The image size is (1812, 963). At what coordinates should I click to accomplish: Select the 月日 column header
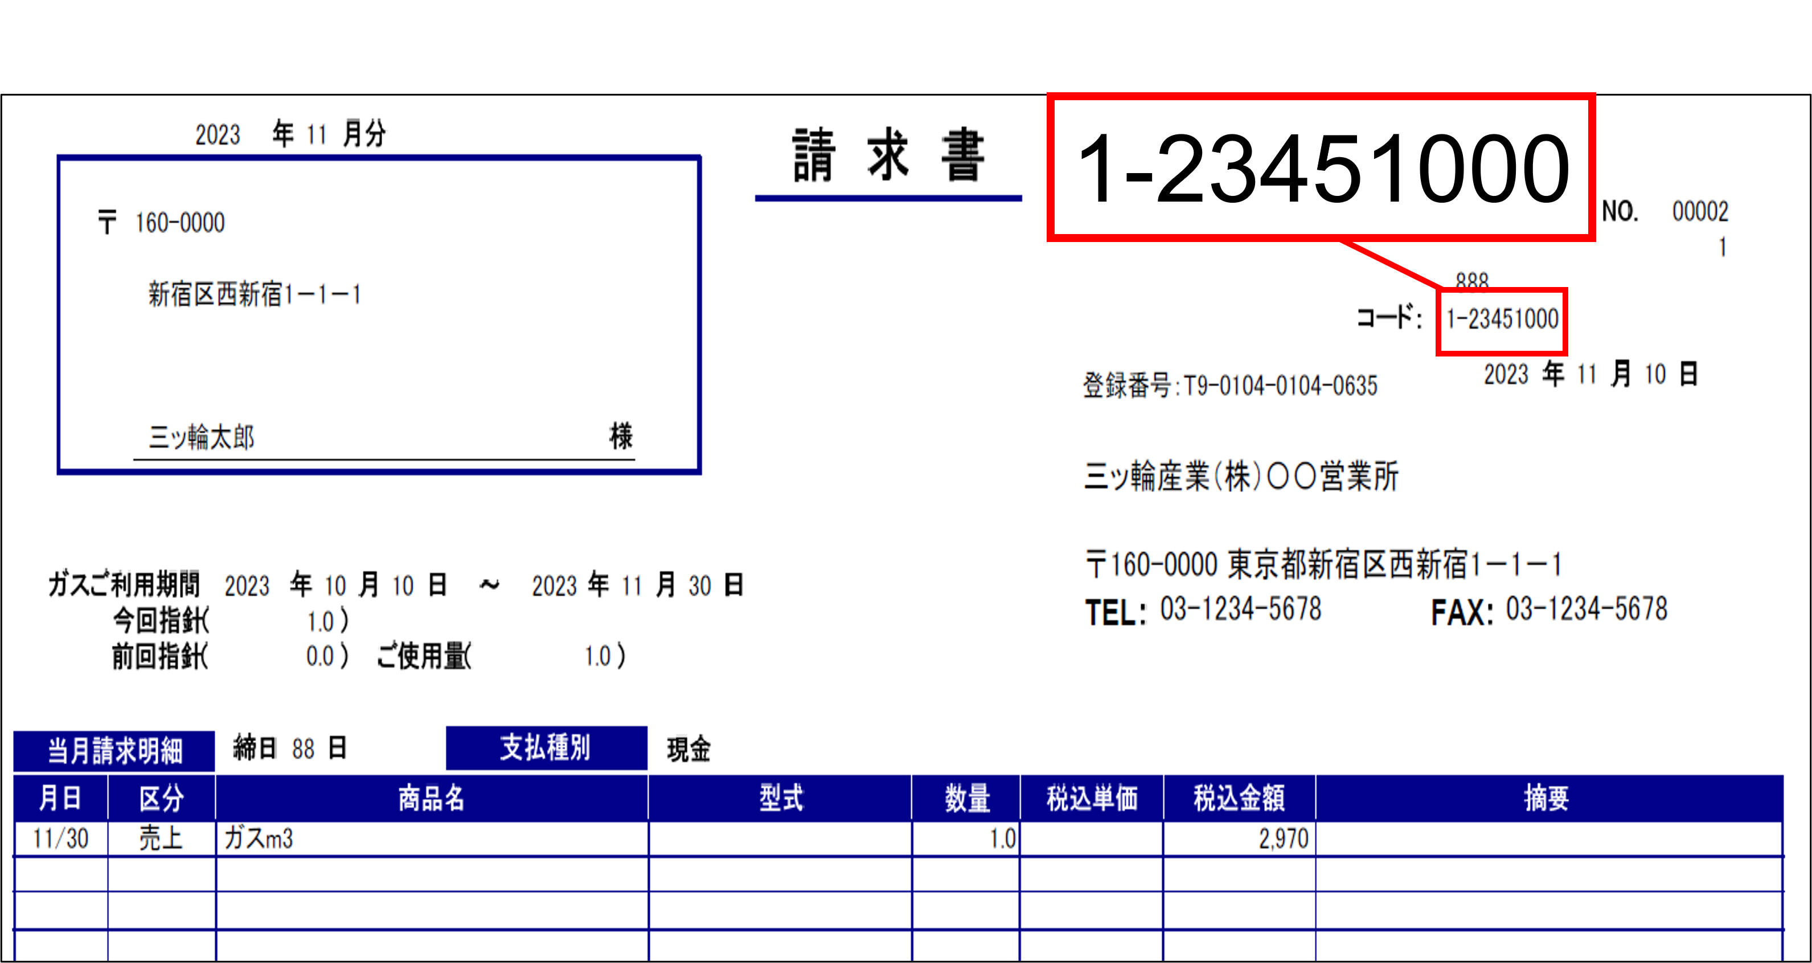coord(60,798)
